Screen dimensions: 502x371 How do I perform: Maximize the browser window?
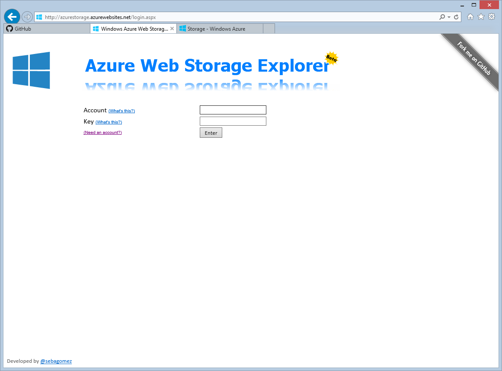474,5
